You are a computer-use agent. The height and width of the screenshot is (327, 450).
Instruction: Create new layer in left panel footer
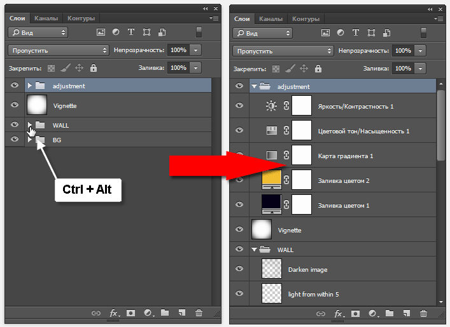point(181,312)
